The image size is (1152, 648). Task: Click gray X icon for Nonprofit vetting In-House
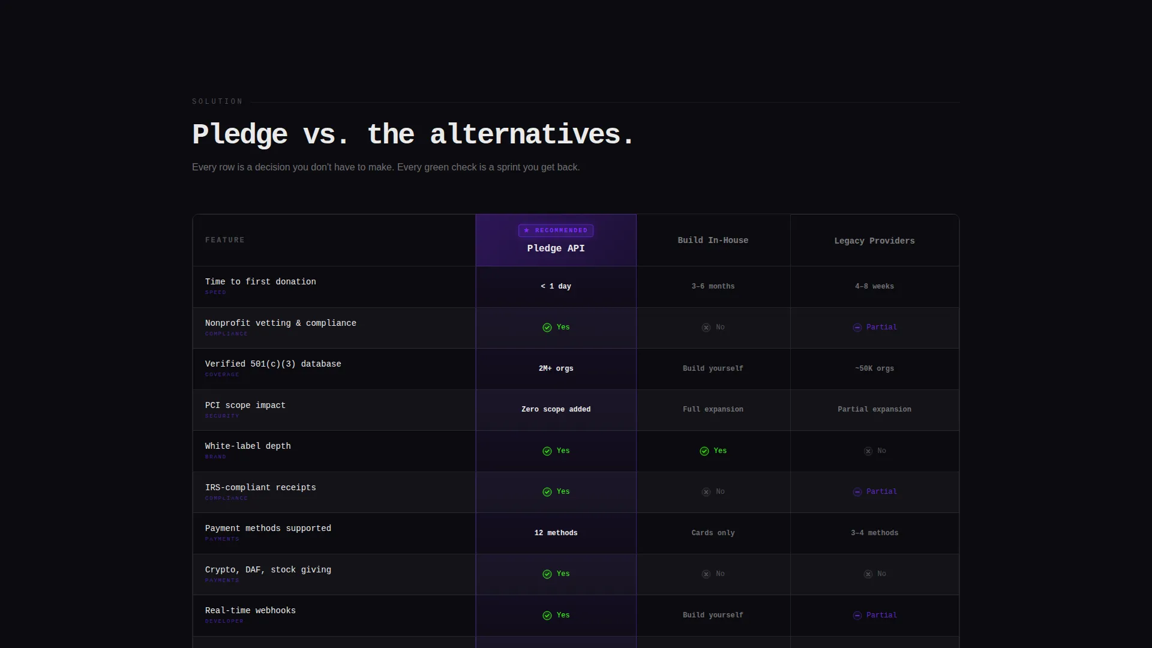pyautogui.click(x=706, y=328)
